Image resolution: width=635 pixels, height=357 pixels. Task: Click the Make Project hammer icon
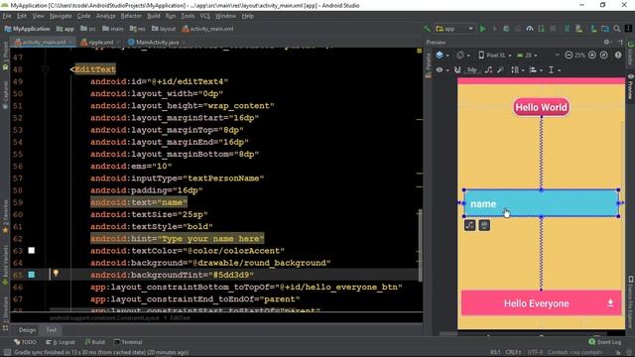coord(427,29)
